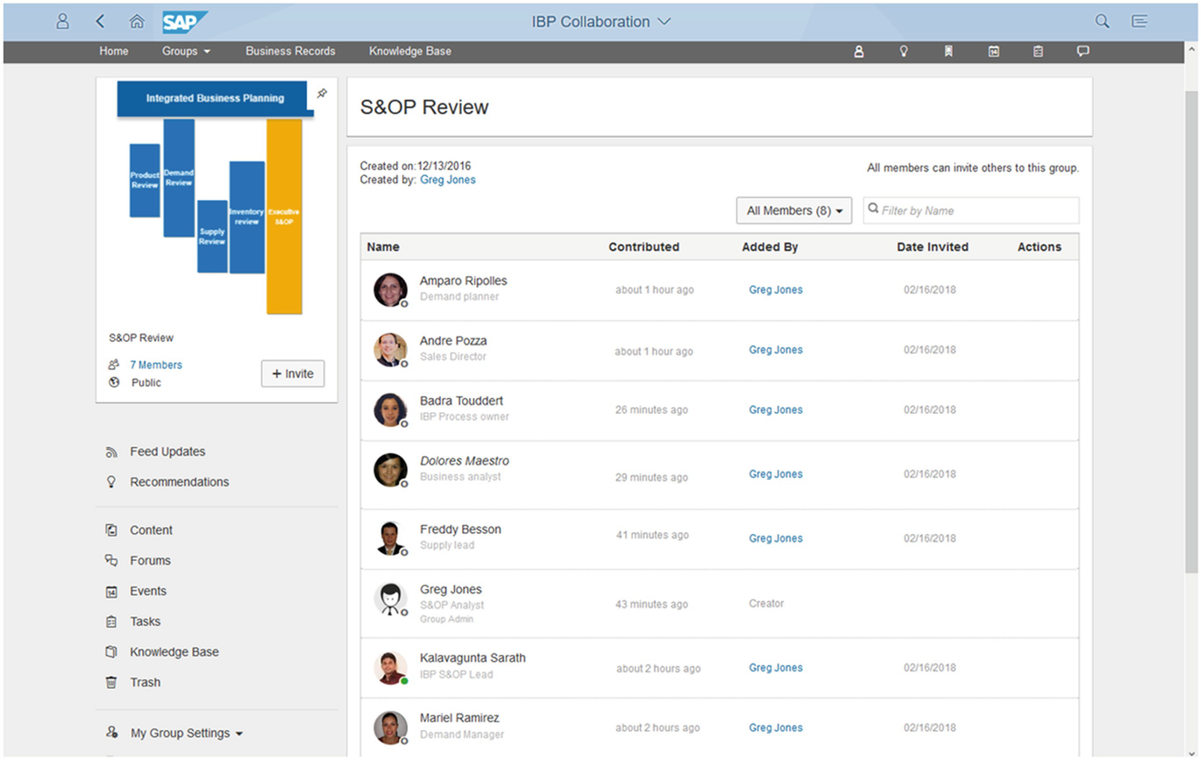
Task: Open the All Members (8) dropdown
Action: 792,210
